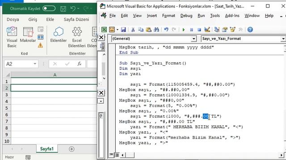Undo in VBA editor toolbar
Viewport: 286px width, 160px height.
(x=166, y=29)
